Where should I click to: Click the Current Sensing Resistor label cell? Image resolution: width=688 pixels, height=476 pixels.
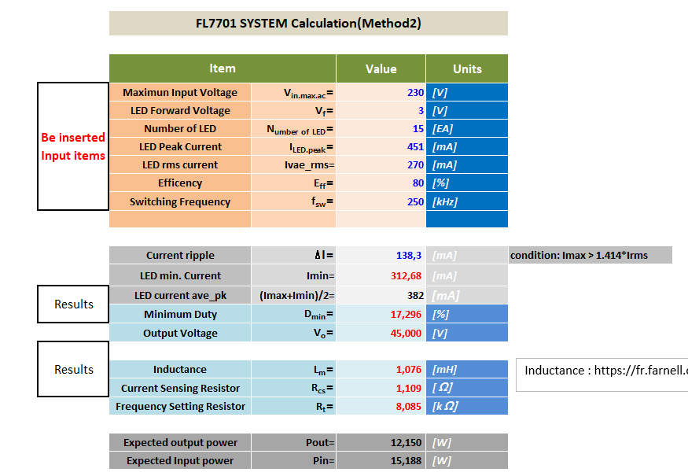click(180, 388)
